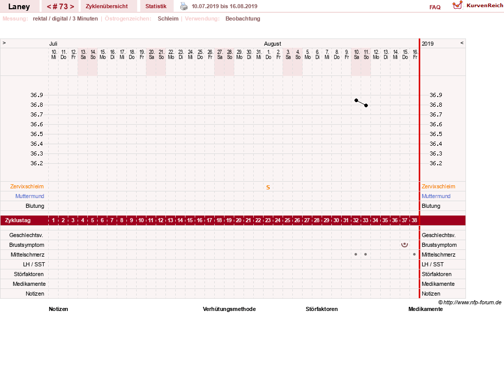
Task: Click the right 36.2 temperature scale label
Action: [436, 163]
